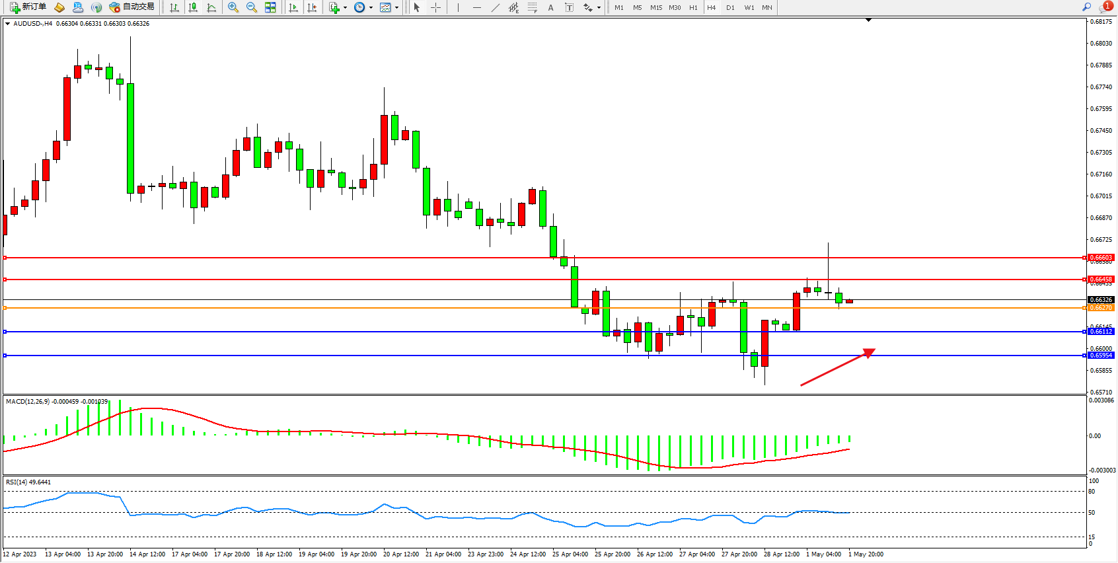Open the chart templates dropdown arrow

coord(396,8)
